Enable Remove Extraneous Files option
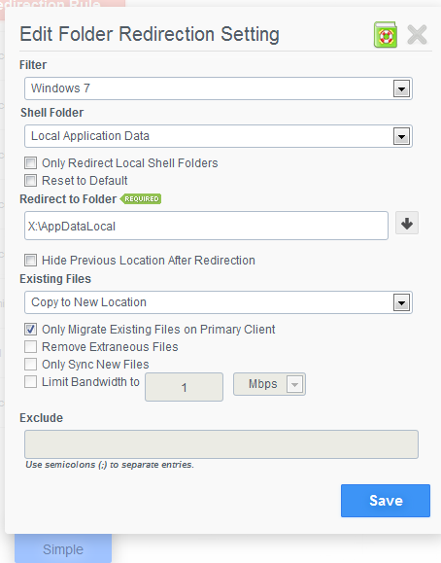The image size is (441, 563). coord(30,346)
